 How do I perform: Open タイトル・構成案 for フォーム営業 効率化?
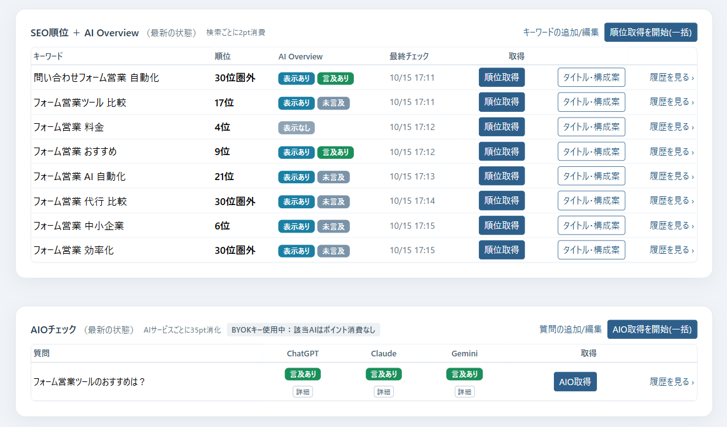(x=591, y=250)
